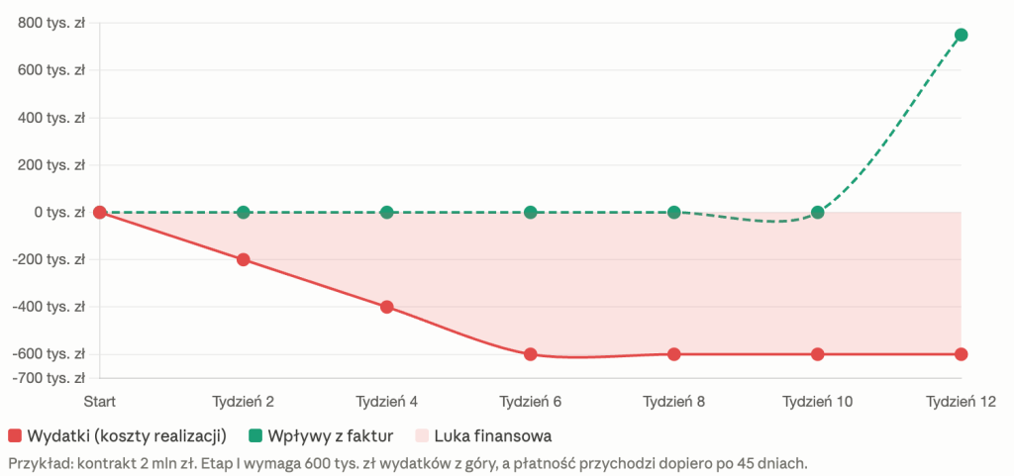Click the red expense point at Tydzień 4
Image resolution: width=1014 pixels, height=476 pixels.
387,307
